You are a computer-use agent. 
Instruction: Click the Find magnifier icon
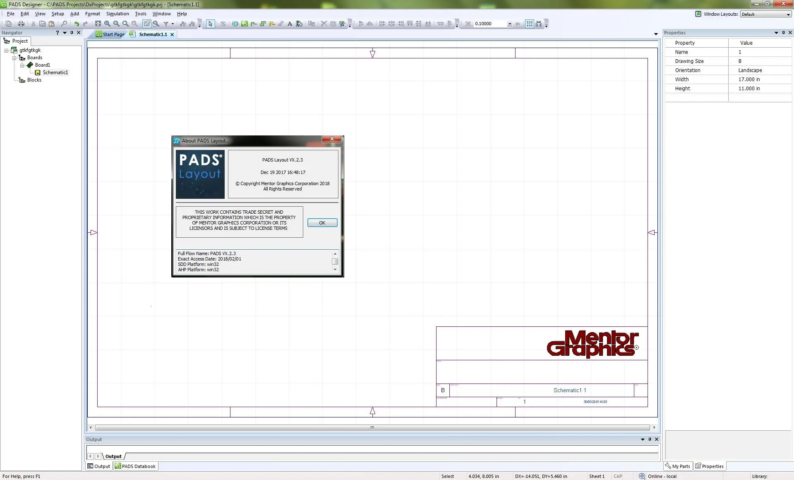64,24
